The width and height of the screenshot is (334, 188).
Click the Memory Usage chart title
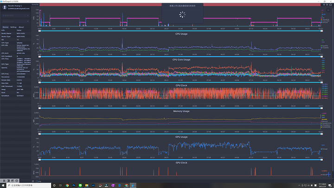pyautogui.click(x=181, y=111)
